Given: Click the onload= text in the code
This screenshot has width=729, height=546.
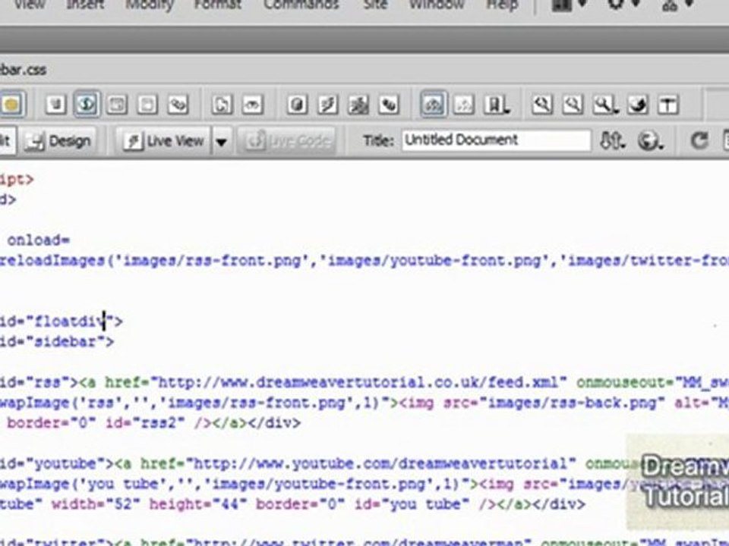Looking at the screenshot, I should (38, 240).
